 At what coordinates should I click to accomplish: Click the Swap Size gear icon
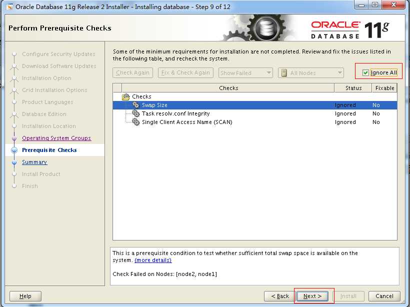click(135, 105)
